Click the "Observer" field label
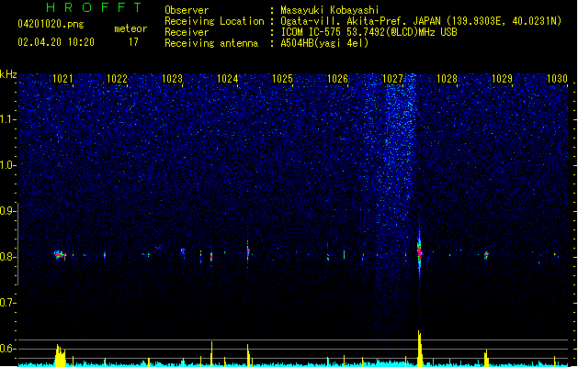 (x=187, y=10)
